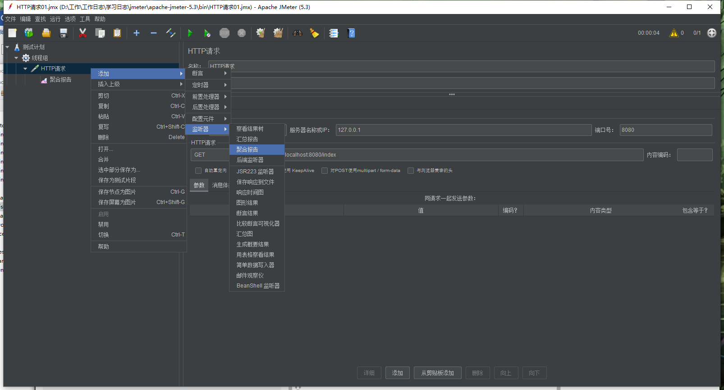Screen dimensions: 724x390
Task: Choose 响应时间图 listener
Action: (257, 192)
